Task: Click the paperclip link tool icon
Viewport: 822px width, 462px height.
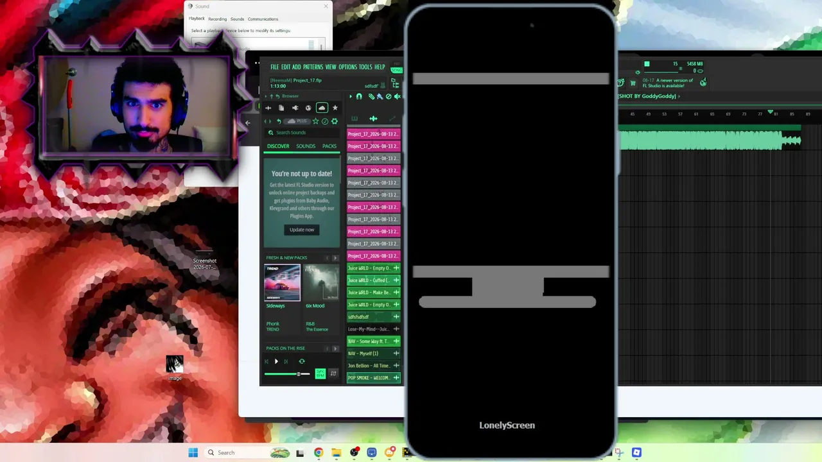Action: click(x=371, y=96)
